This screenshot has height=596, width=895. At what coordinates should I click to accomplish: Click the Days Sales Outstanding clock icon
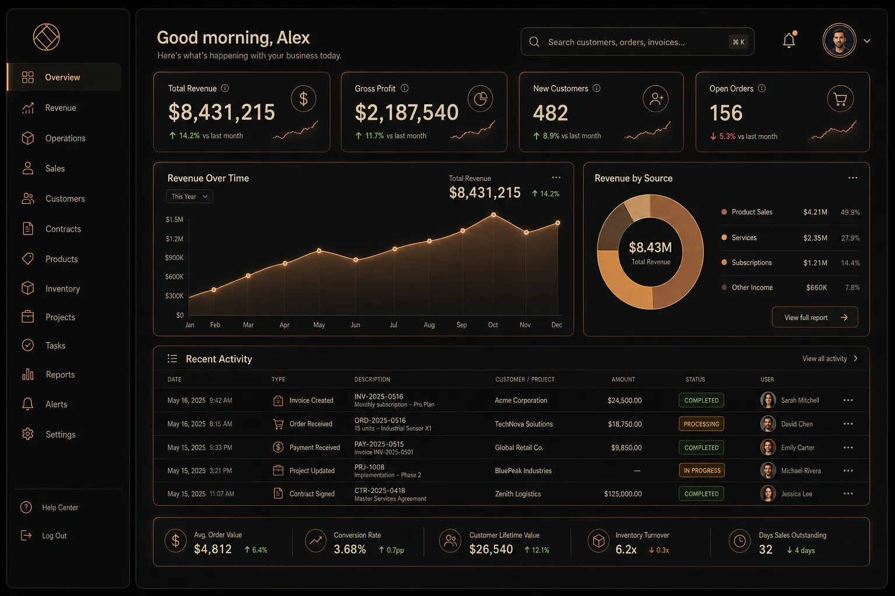739,541
